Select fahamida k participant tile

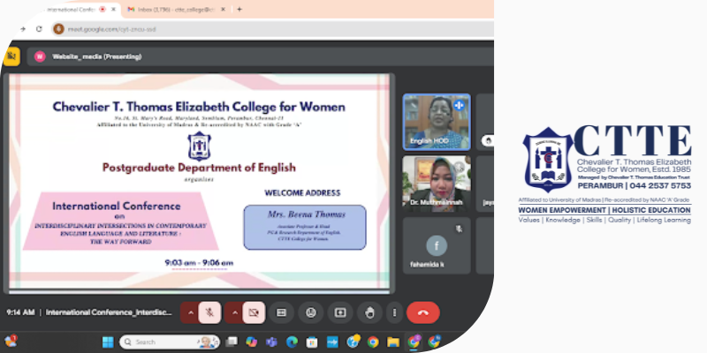(x=437, y=245)
